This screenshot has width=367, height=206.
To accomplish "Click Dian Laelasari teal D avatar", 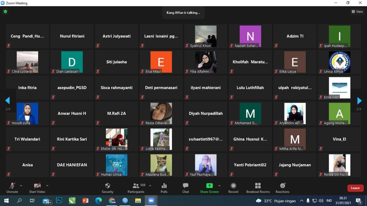I will point(72,62).
